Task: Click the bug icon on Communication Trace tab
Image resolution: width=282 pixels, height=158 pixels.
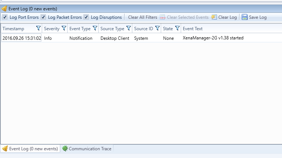Action: tap(65, 148)
